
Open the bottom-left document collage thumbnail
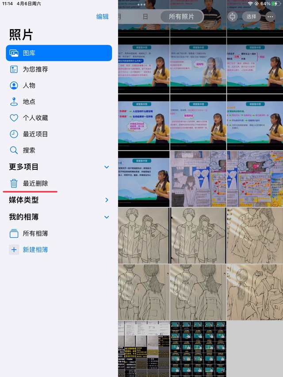tap(144, 349)
